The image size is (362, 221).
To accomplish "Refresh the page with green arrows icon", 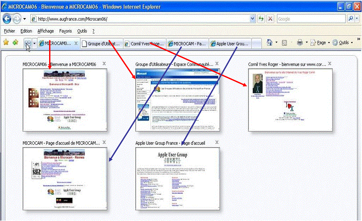I will [x=261, y=19].
